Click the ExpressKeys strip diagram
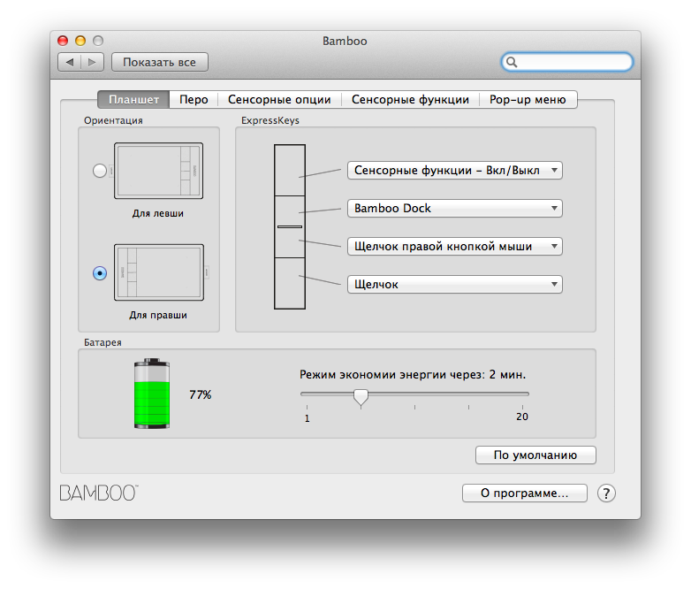This screenshot has width=691, height=589. pos(290,226)
